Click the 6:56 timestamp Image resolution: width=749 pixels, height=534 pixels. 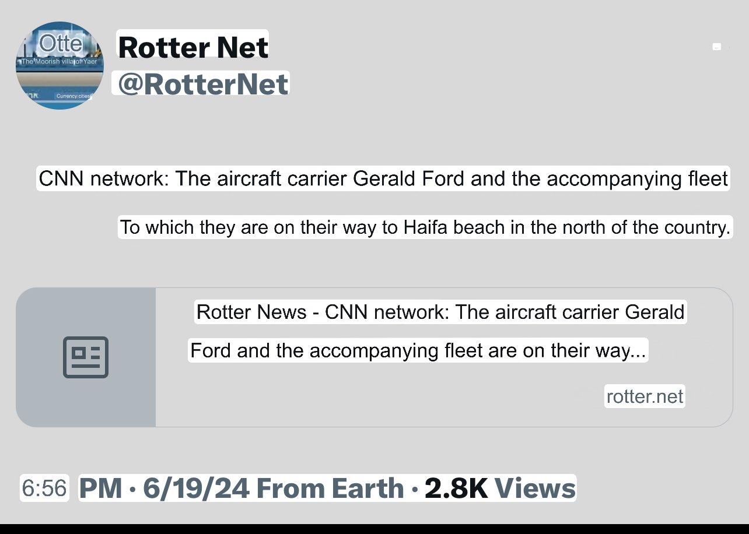click(44, 488)
